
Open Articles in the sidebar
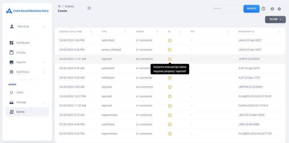click(21, 52)
